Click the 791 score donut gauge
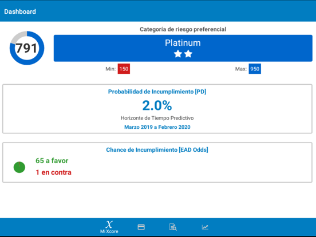316x237 pixels. coord(27,48)
